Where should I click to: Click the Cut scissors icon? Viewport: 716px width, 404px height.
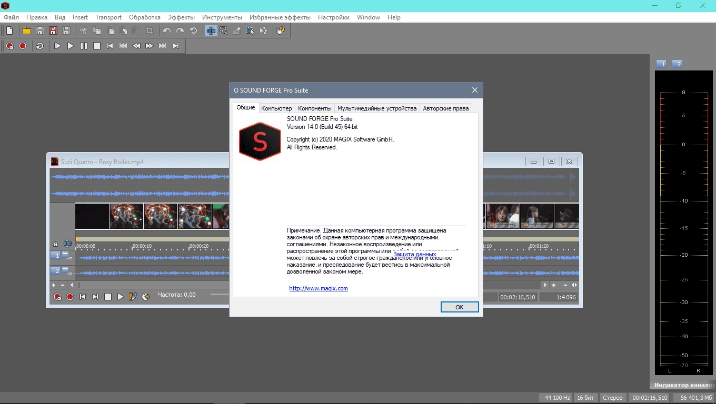pyautogui.click(x=83, y=31)
